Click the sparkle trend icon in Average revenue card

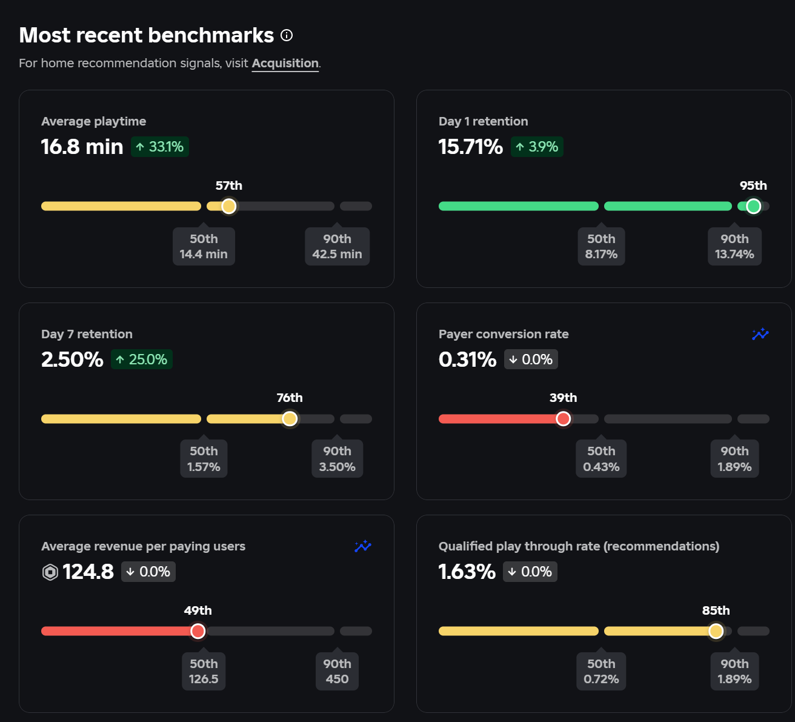click(362, 546)
